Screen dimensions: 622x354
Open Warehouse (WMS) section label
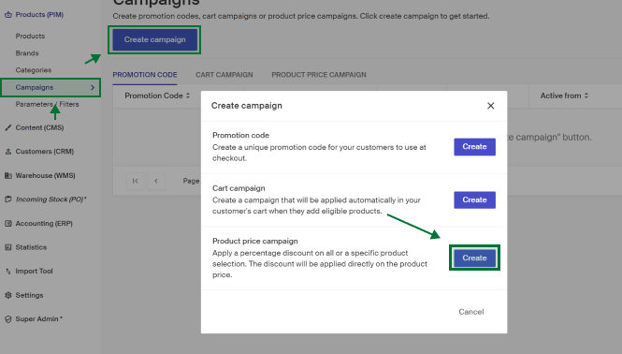click(x=45, y=176)
